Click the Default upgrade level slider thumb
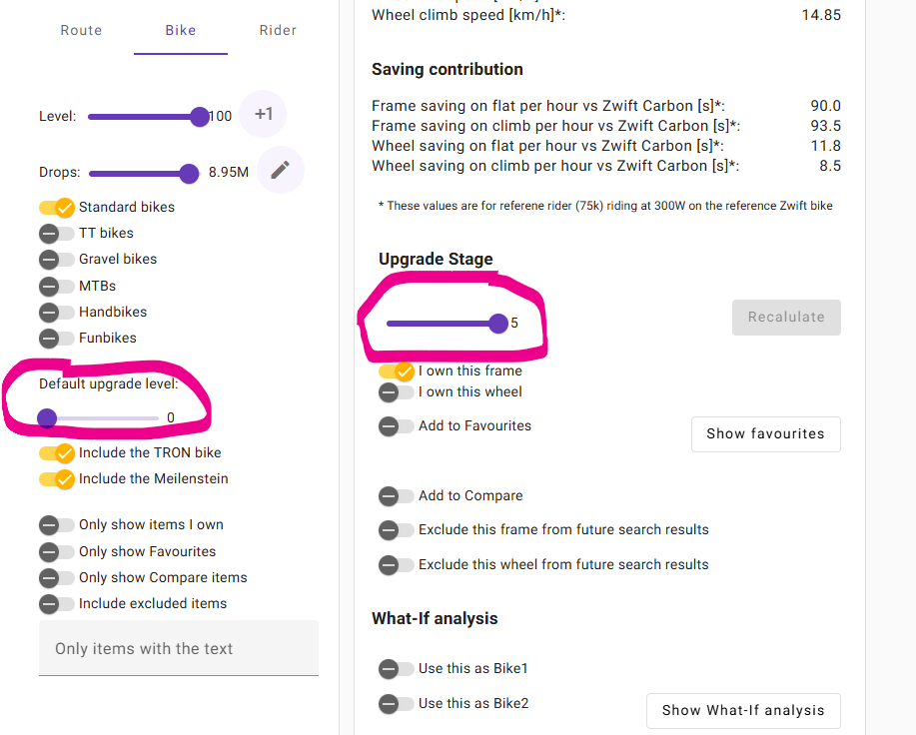 [47, 417]
